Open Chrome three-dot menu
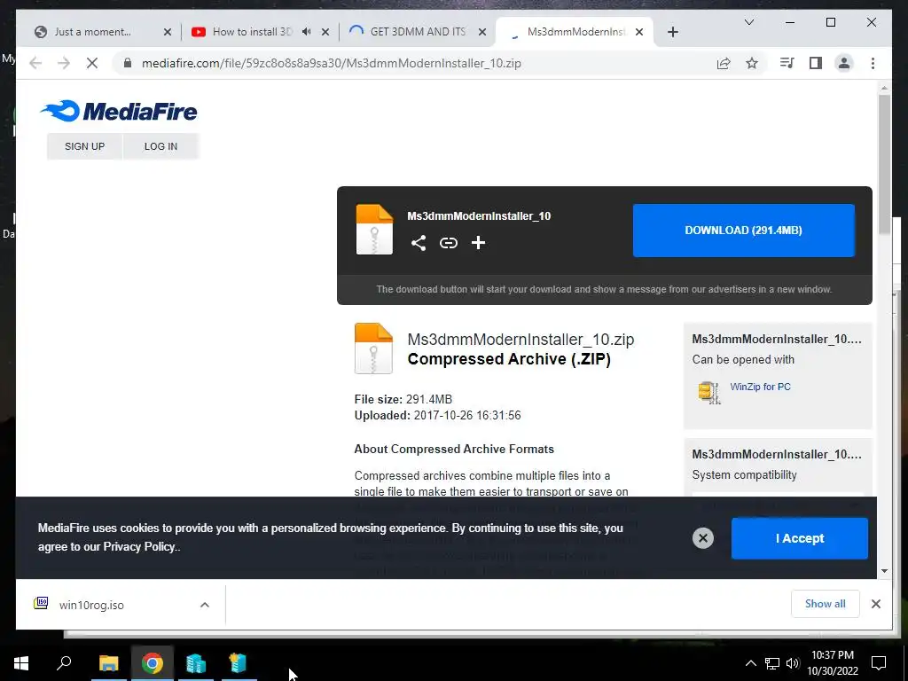Image resolution: width=908 pixels, height=681 pixels. tap(873, 63)
